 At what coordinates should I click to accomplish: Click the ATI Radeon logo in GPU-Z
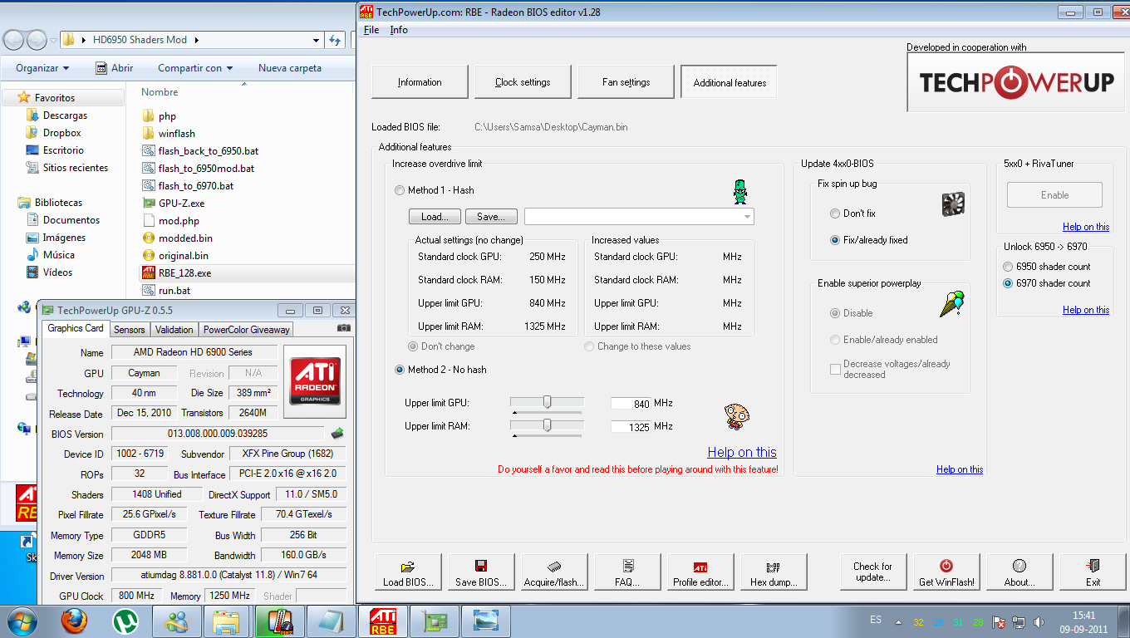pos(314,381)
